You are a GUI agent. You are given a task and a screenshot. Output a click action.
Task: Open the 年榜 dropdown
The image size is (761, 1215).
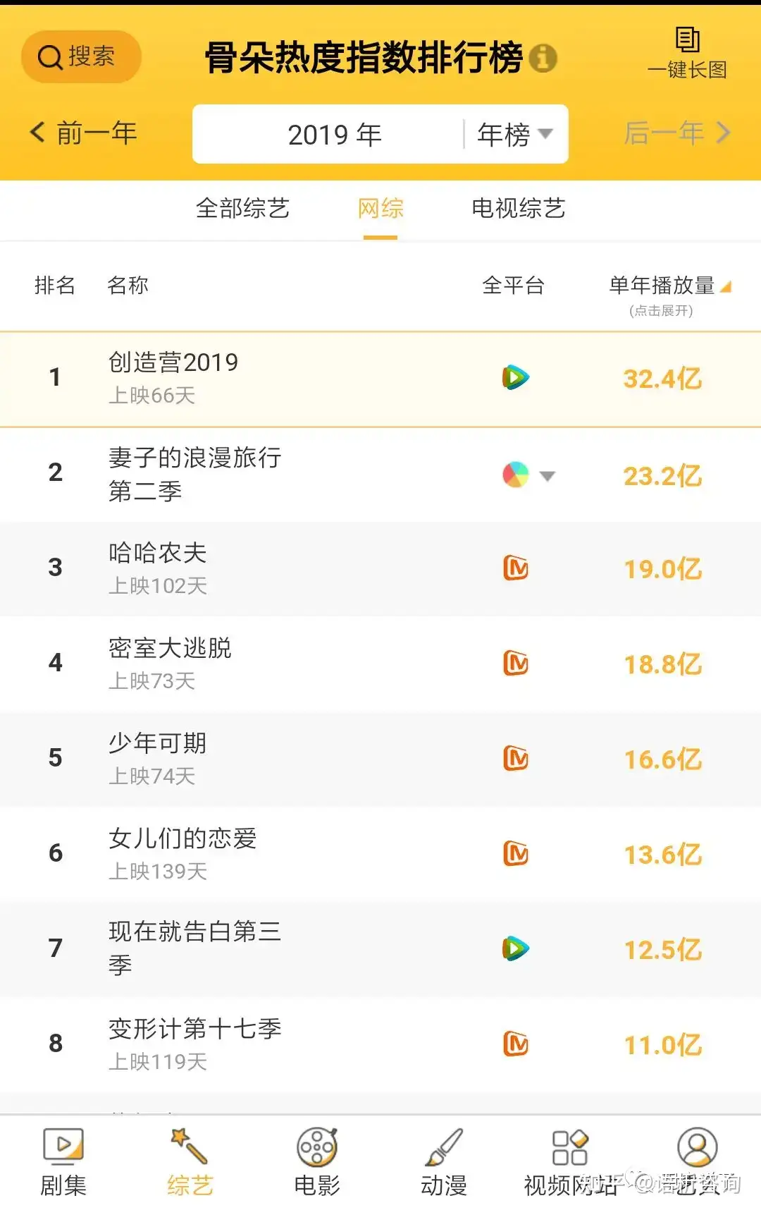pyautogui.click(x=516, y=134)
